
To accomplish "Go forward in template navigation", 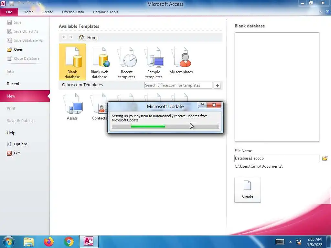I will point(71,37).
